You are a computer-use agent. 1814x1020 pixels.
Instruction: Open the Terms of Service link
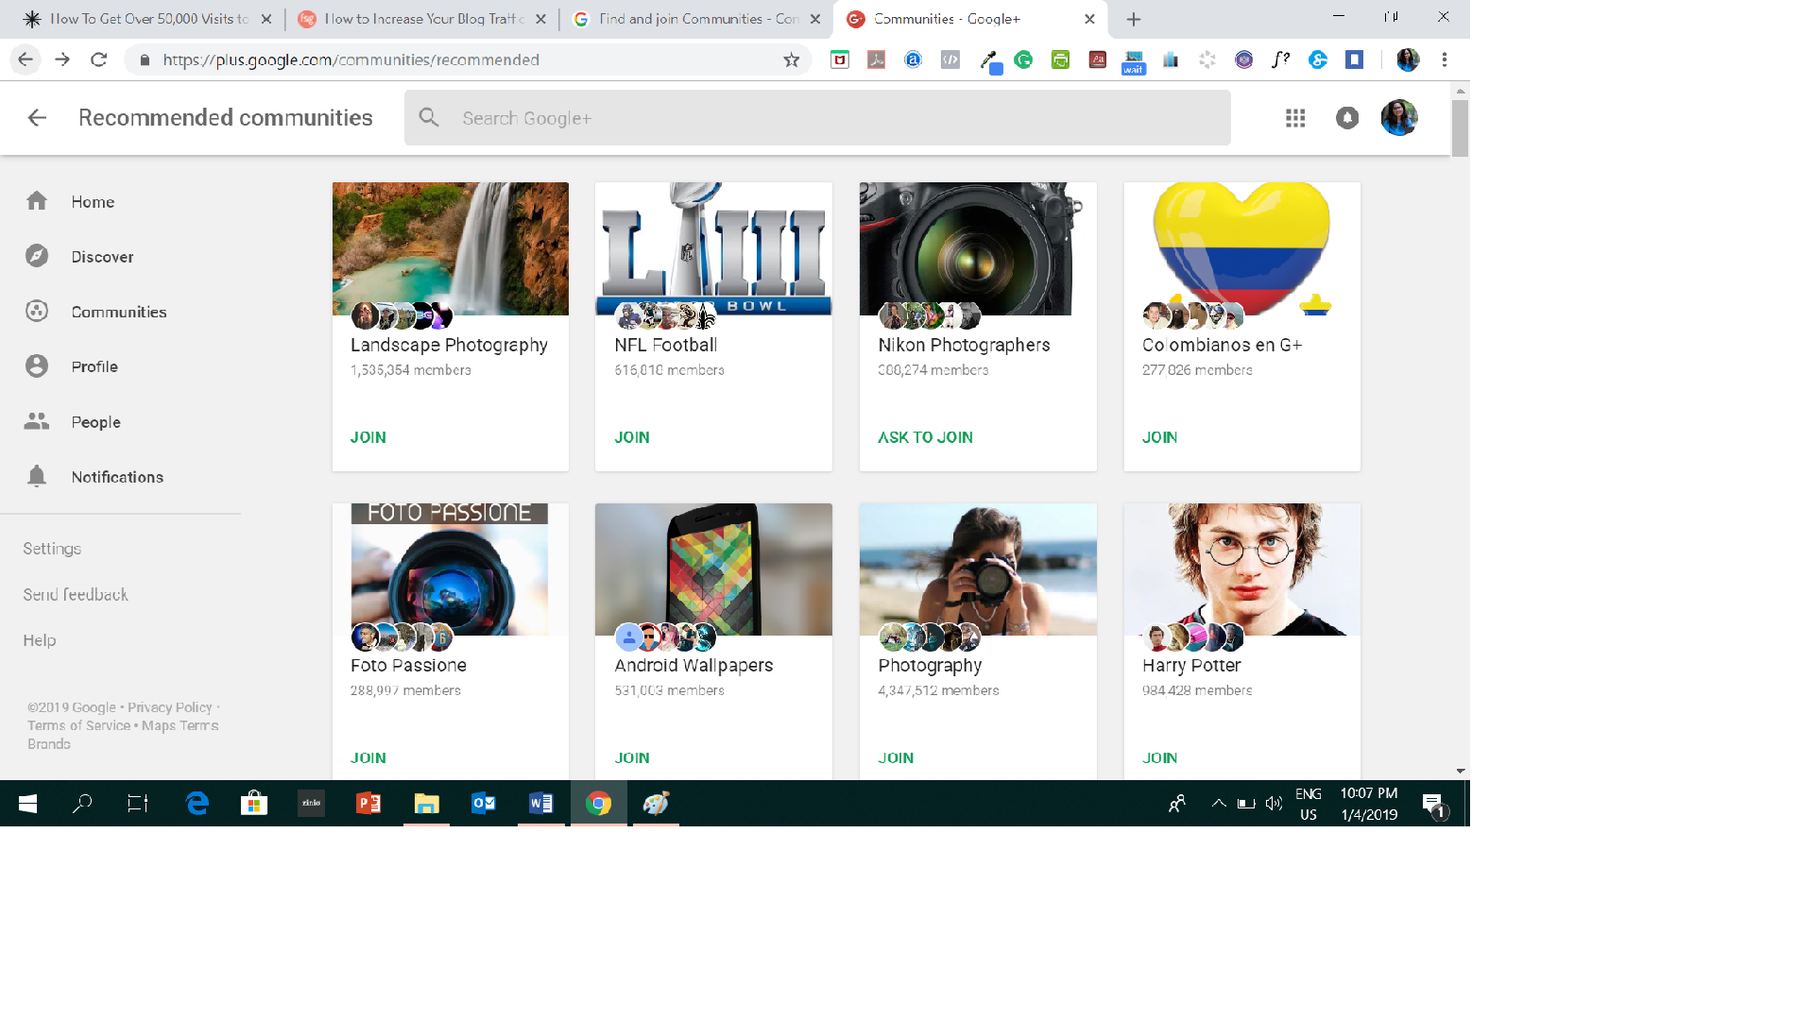(79, 725)
